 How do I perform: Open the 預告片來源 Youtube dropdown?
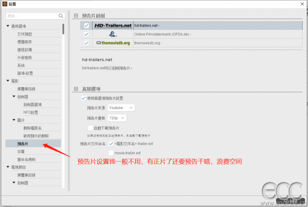pos(121,108)
